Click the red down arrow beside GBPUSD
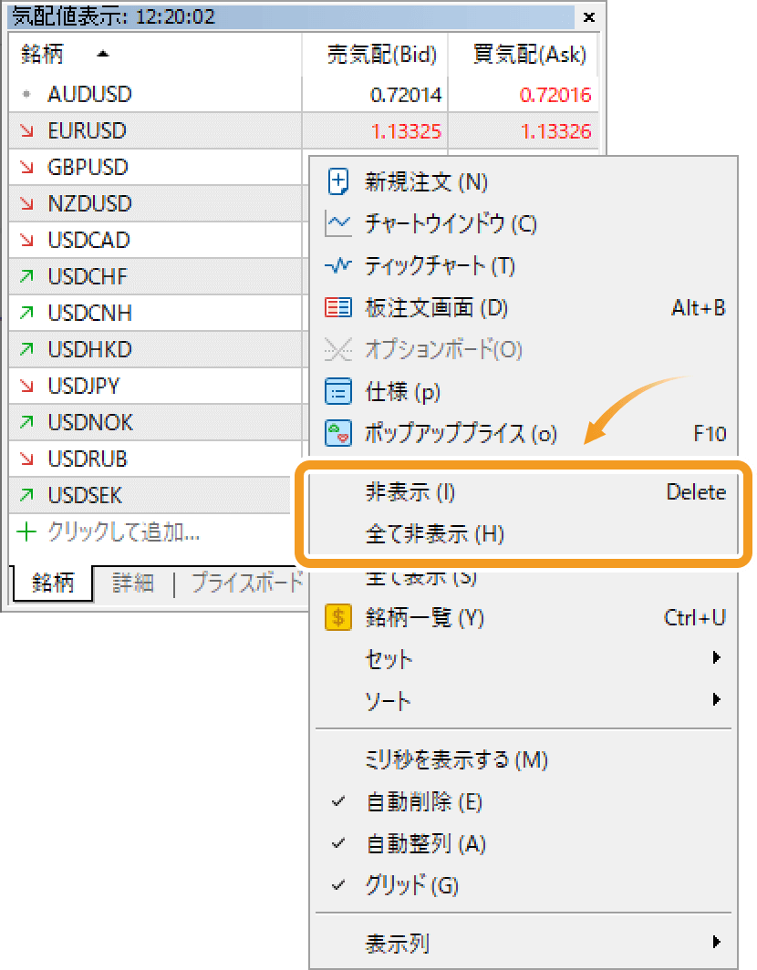757x970 pixels. [26, 167]
